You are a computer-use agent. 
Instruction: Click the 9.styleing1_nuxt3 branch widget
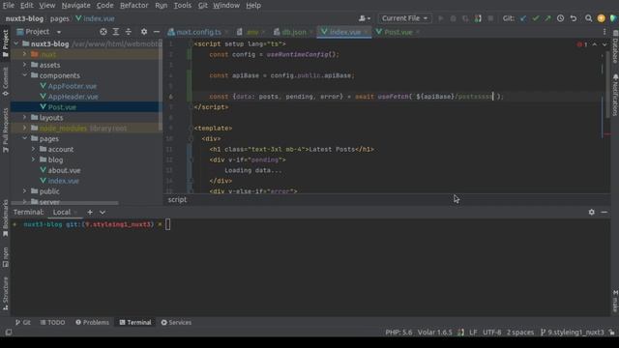point(572,333)
